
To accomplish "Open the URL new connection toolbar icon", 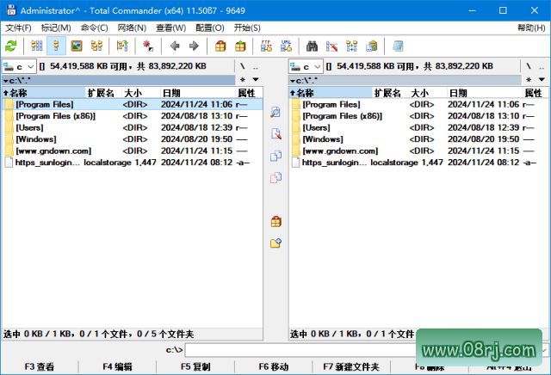I will pos(285,46).
